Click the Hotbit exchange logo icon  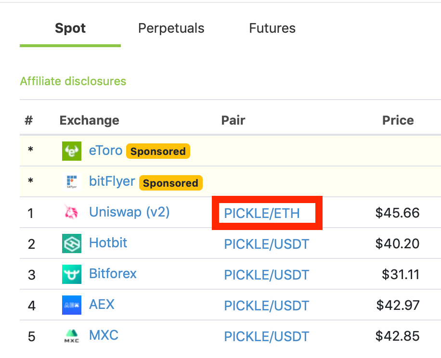pos(72,243)
